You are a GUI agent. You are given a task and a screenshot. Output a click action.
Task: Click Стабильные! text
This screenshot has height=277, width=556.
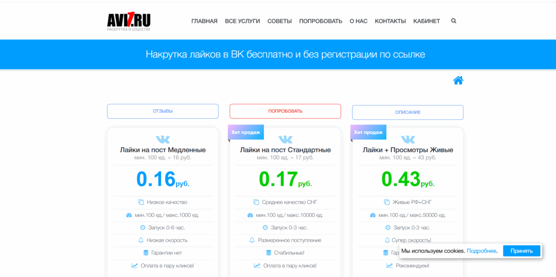point(289,253)
